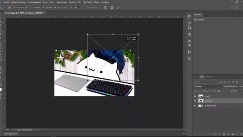Open the interpolation dropdown in options bar
This screenshot has height=137, width=243.
click(92, 8)
